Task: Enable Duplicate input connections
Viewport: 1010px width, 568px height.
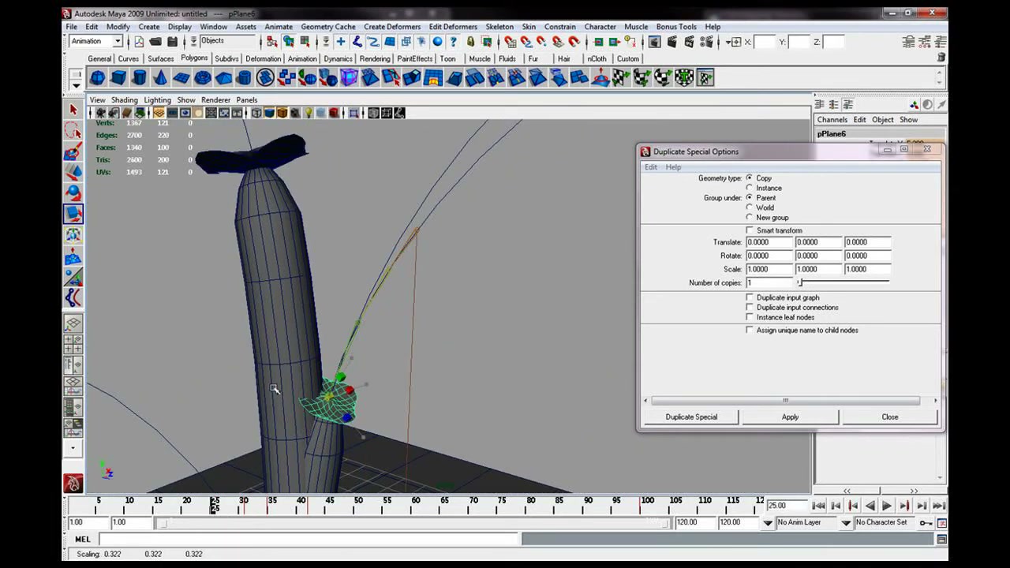Action: click(750, 308)
